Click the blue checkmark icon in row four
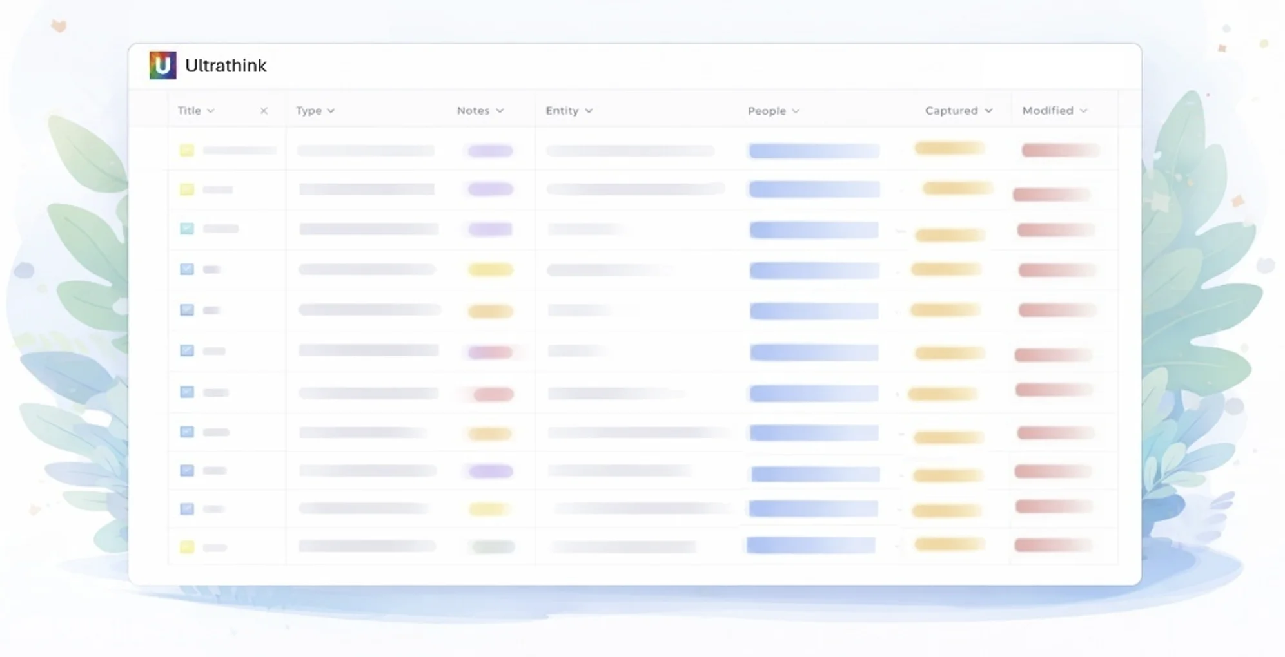This screenshot has height=657, width=1285. 186,269
